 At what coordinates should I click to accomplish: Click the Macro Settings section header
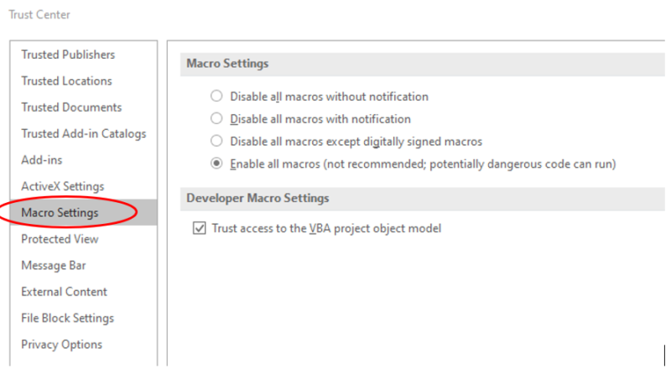click(x=227, y=64)
